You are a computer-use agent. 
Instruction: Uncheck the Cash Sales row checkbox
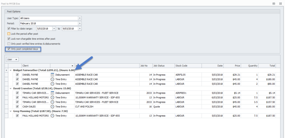pos(17,106)
